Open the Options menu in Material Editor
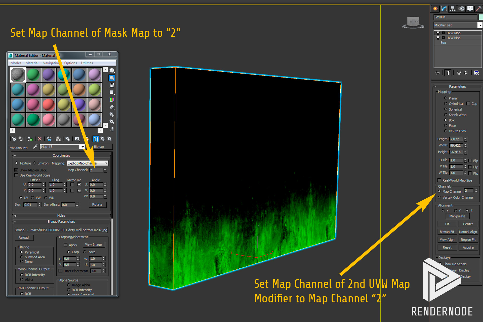 70,63
